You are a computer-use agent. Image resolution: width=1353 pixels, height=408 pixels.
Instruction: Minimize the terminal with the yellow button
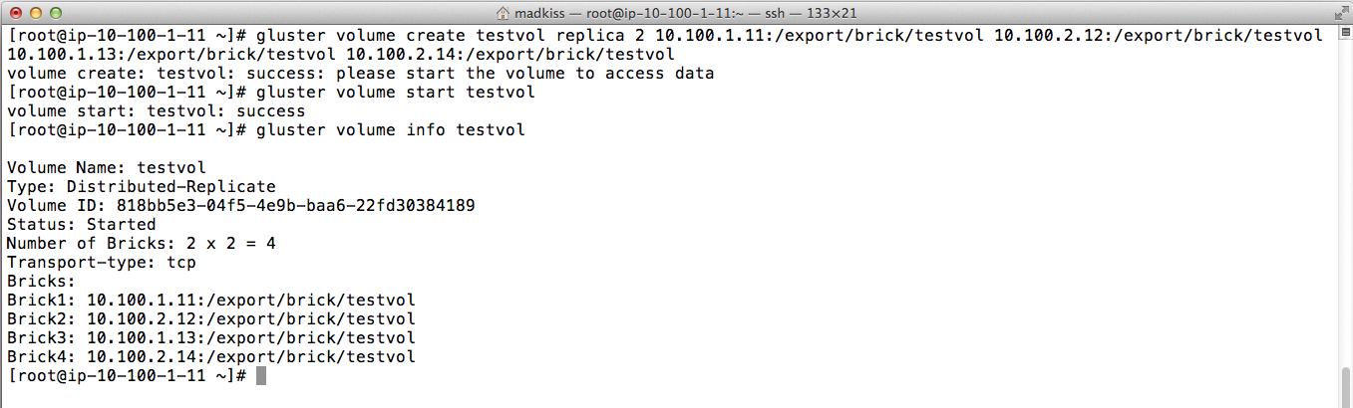point(34,12)
